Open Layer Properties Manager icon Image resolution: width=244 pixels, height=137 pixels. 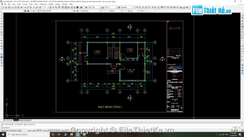33,11
